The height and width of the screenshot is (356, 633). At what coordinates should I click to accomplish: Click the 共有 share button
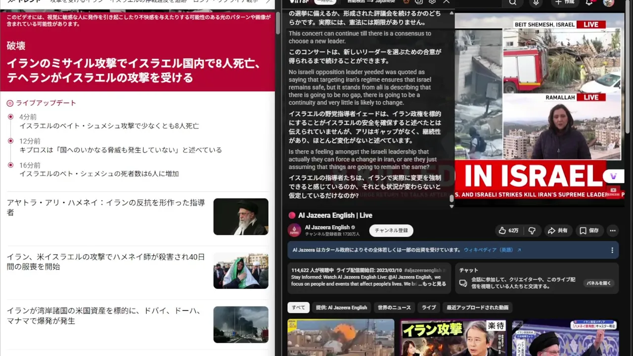[x=557, y=230]
